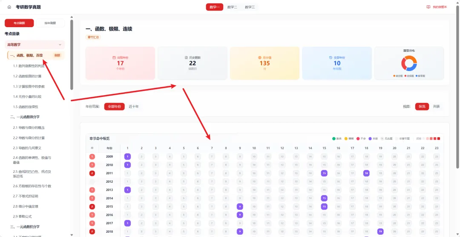Screen dimensions: 460x237
Task: Click yellow legend dot in 章节命中纵览
Action: [346, 139]
